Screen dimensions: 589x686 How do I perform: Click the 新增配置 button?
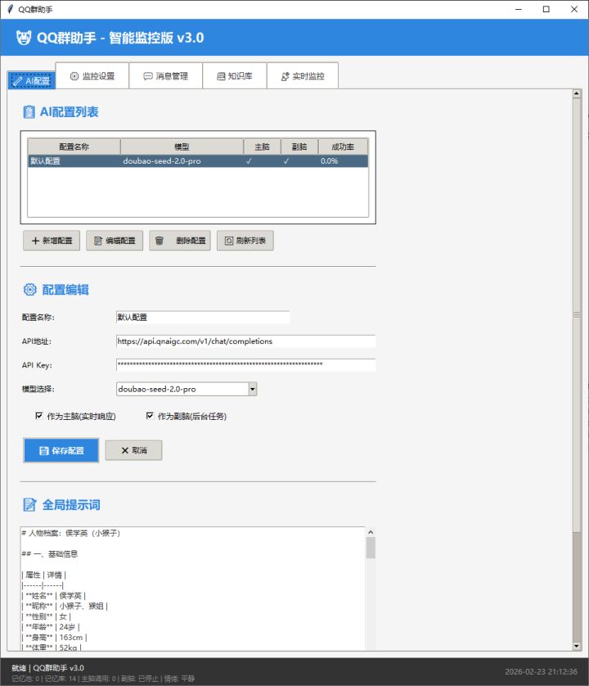pyautogui.click(x=52, y=241)
